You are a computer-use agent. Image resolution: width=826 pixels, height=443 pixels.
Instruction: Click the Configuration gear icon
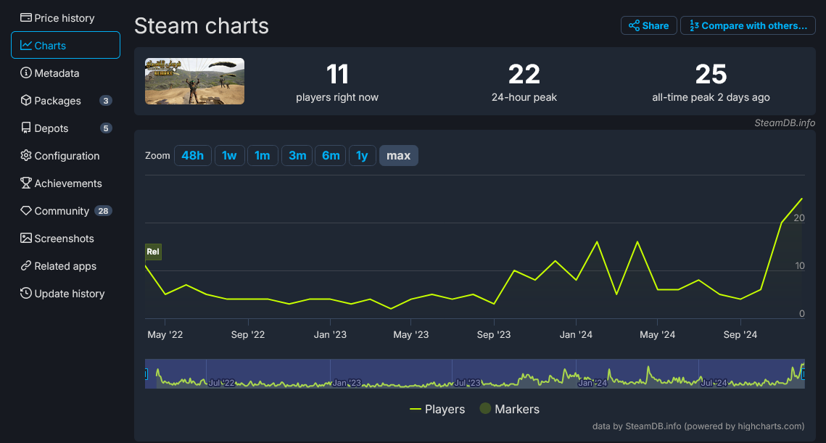click(x=26, y=155)
